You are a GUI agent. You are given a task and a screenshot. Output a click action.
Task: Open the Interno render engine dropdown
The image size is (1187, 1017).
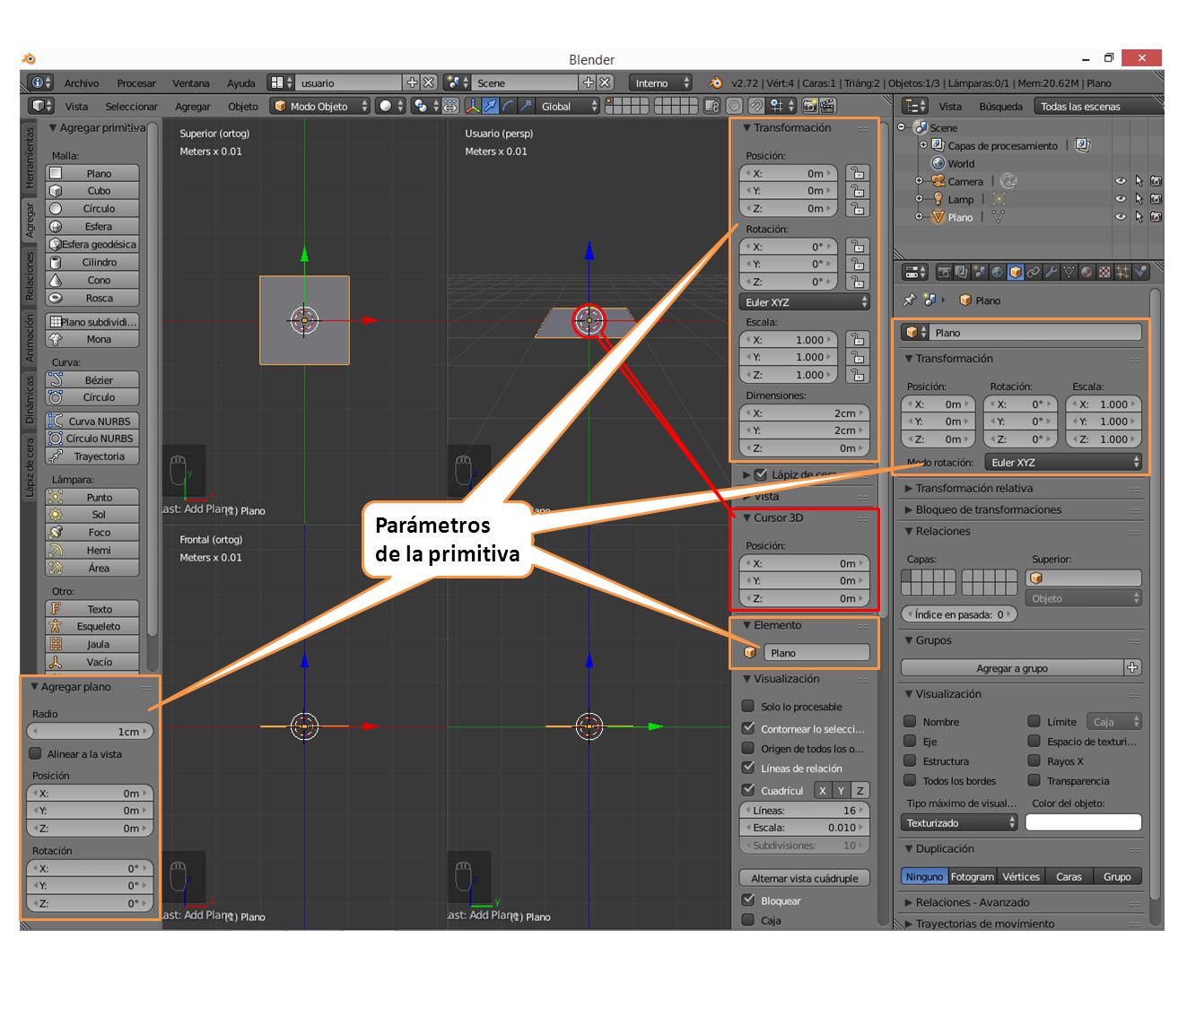click(x=660, y=83)
